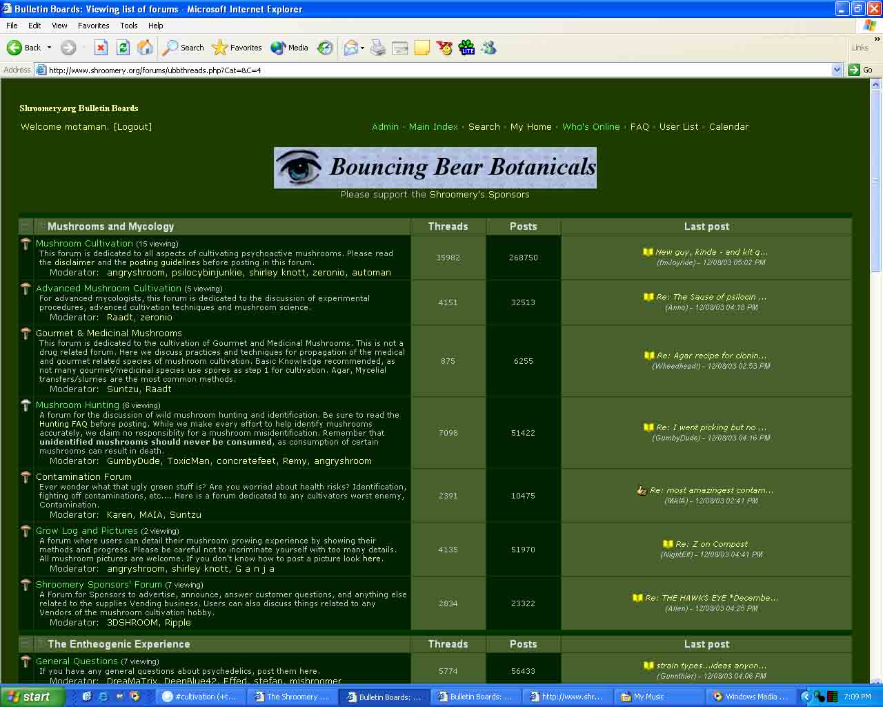Open the Help menu
Viewport: 883px width, 707px height.
coord(156,26)
